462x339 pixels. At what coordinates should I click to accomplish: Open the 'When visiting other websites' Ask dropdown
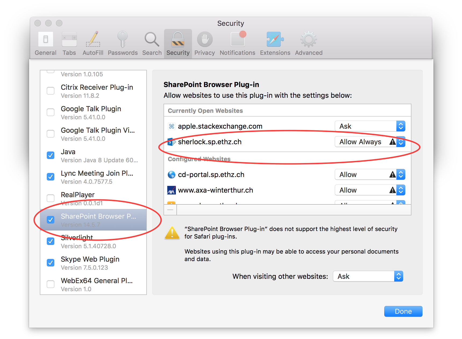point(368,276)
